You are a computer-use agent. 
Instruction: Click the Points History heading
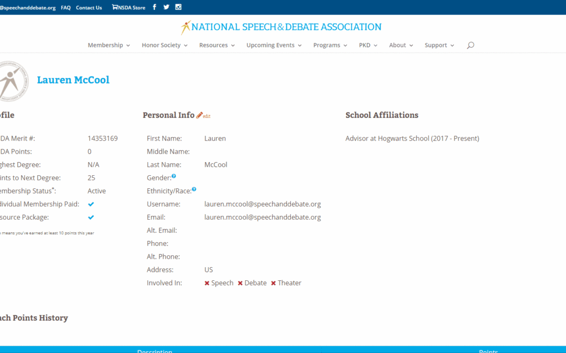point(34,318)
